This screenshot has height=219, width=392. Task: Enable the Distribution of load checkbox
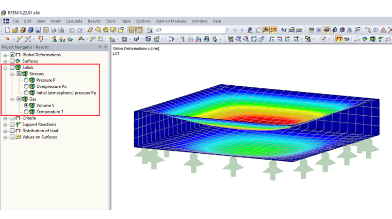coord(12,131)
